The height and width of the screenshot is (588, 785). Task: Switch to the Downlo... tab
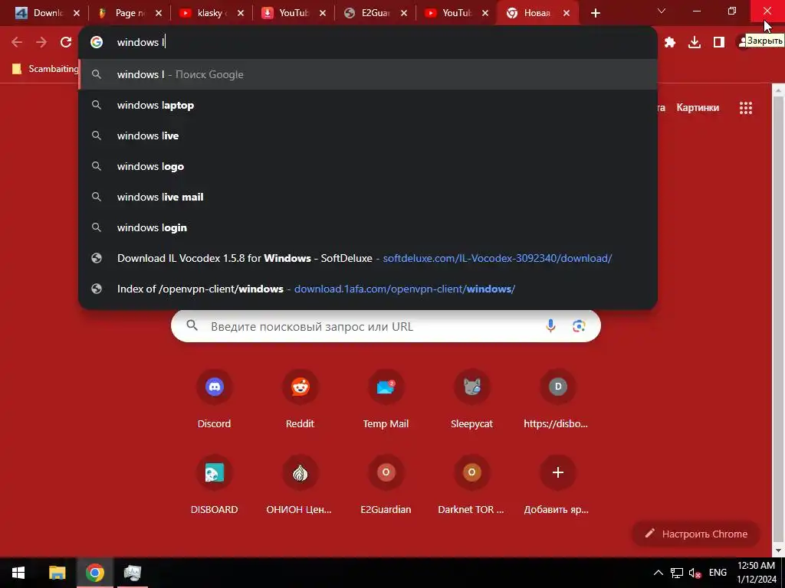click(x=45, y=13)
